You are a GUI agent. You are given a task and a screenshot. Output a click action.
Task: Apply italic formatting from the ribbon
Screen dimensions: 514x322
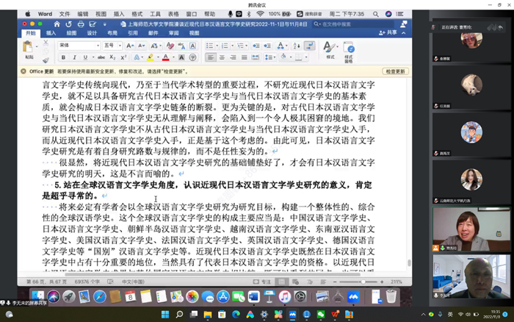point(75,57)
